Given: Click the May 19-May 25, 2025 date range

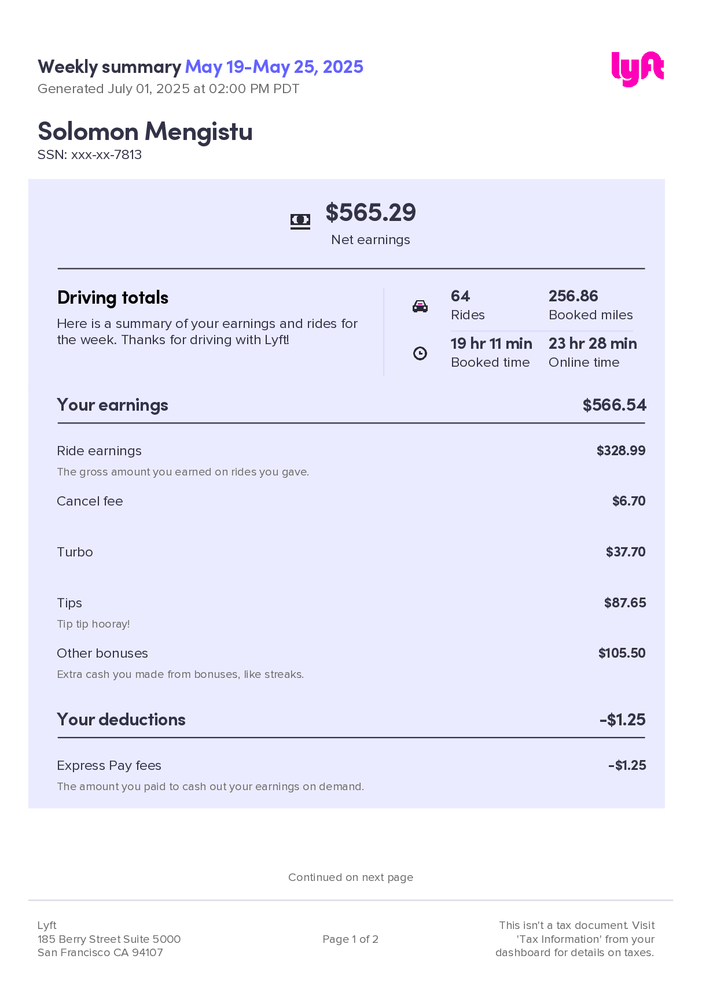Looking at the screenshot, I should (274, 67).
